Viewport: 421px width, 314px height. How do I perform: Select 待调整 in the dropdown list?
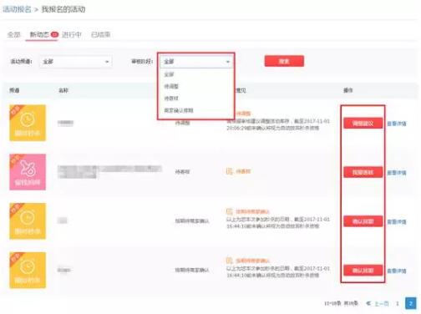coord(171,86)
